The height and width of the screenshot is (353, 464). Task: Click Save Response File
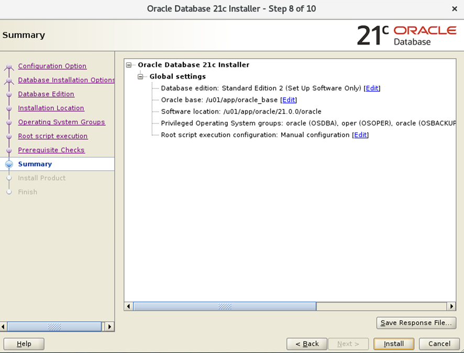(416, 323)
